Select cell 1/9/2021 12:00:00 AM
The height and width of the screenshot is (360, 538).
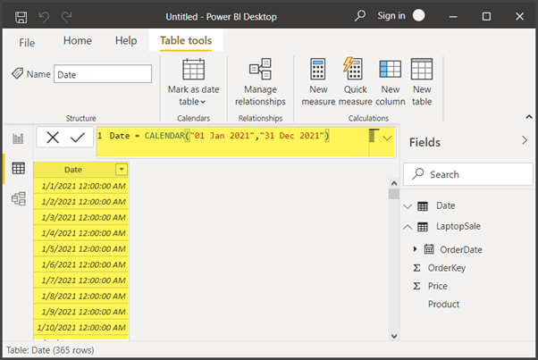pos(81,312)
